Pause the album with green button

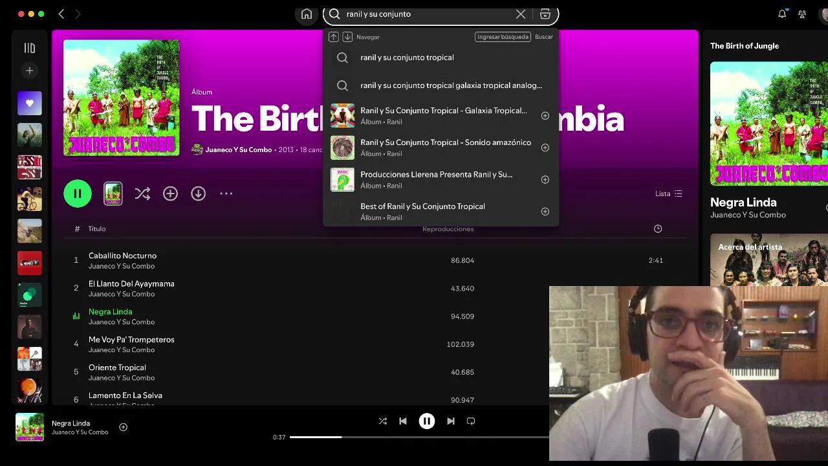(x=78, y=194)
